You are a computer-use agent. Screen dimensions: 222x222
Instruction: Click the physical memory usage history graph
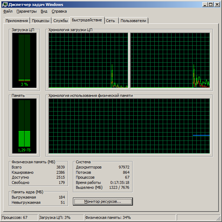pyautogui.click(x=129, y=126)
